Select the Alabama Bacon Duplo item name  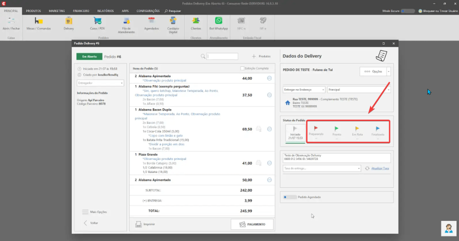coord(155,110)
